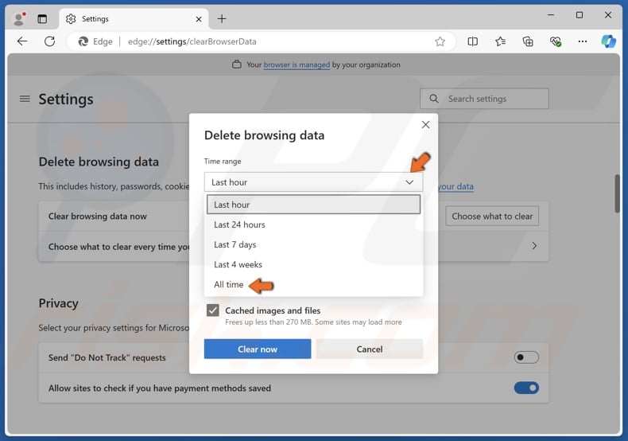The image size is (628, 441).
Task: Open the Favorites list icon
Action: coord(500,41)
